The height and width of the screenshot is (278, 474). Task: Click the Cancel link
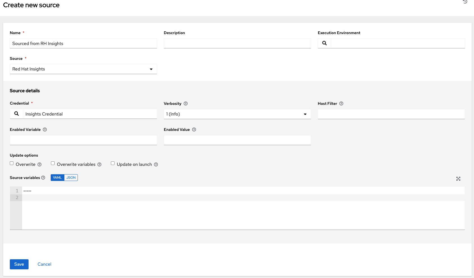pyautogui.click(x=44, y=264)
